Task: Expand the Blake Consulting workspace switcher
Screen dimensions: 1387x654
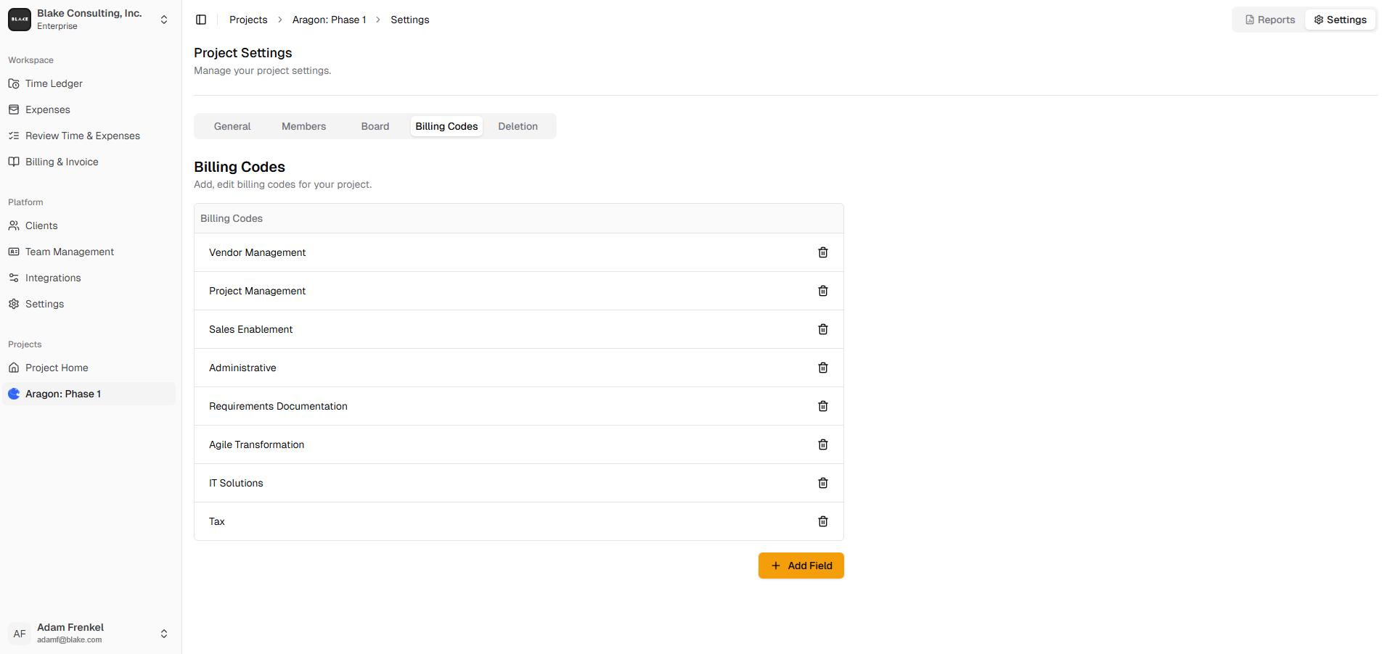Action: pos(164,20)
